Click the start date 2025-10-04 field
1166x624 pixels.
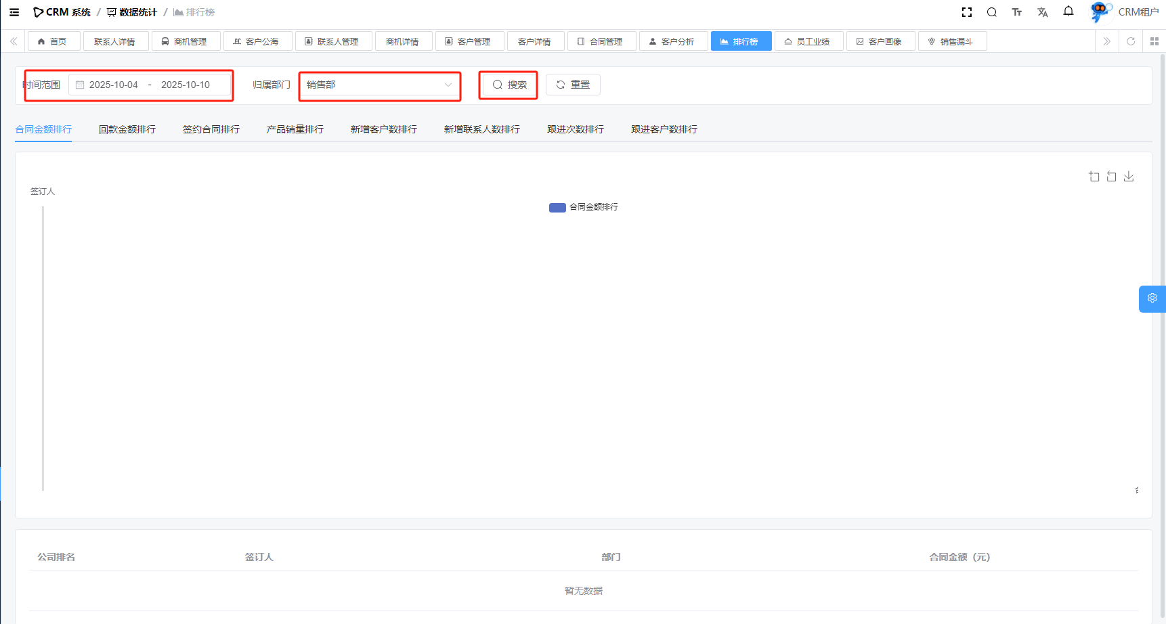click(114, 85)
